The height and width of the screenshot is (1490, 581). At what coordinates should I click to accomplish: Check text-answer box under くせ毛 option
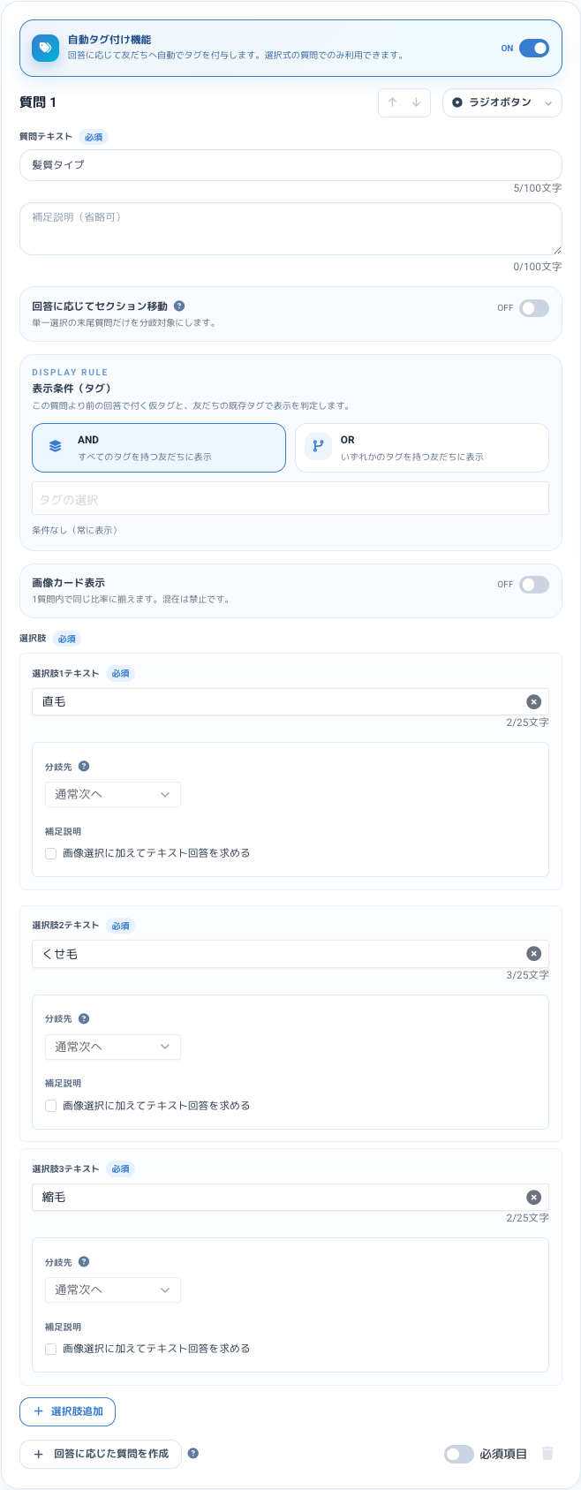coord(51,1106)
